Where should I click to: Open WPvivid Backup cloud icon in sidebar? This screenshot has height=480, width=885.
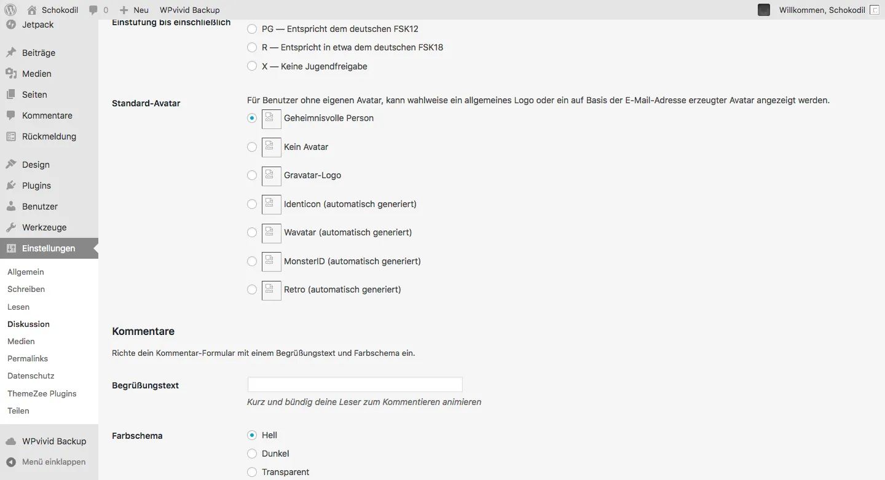coord(11,441)
